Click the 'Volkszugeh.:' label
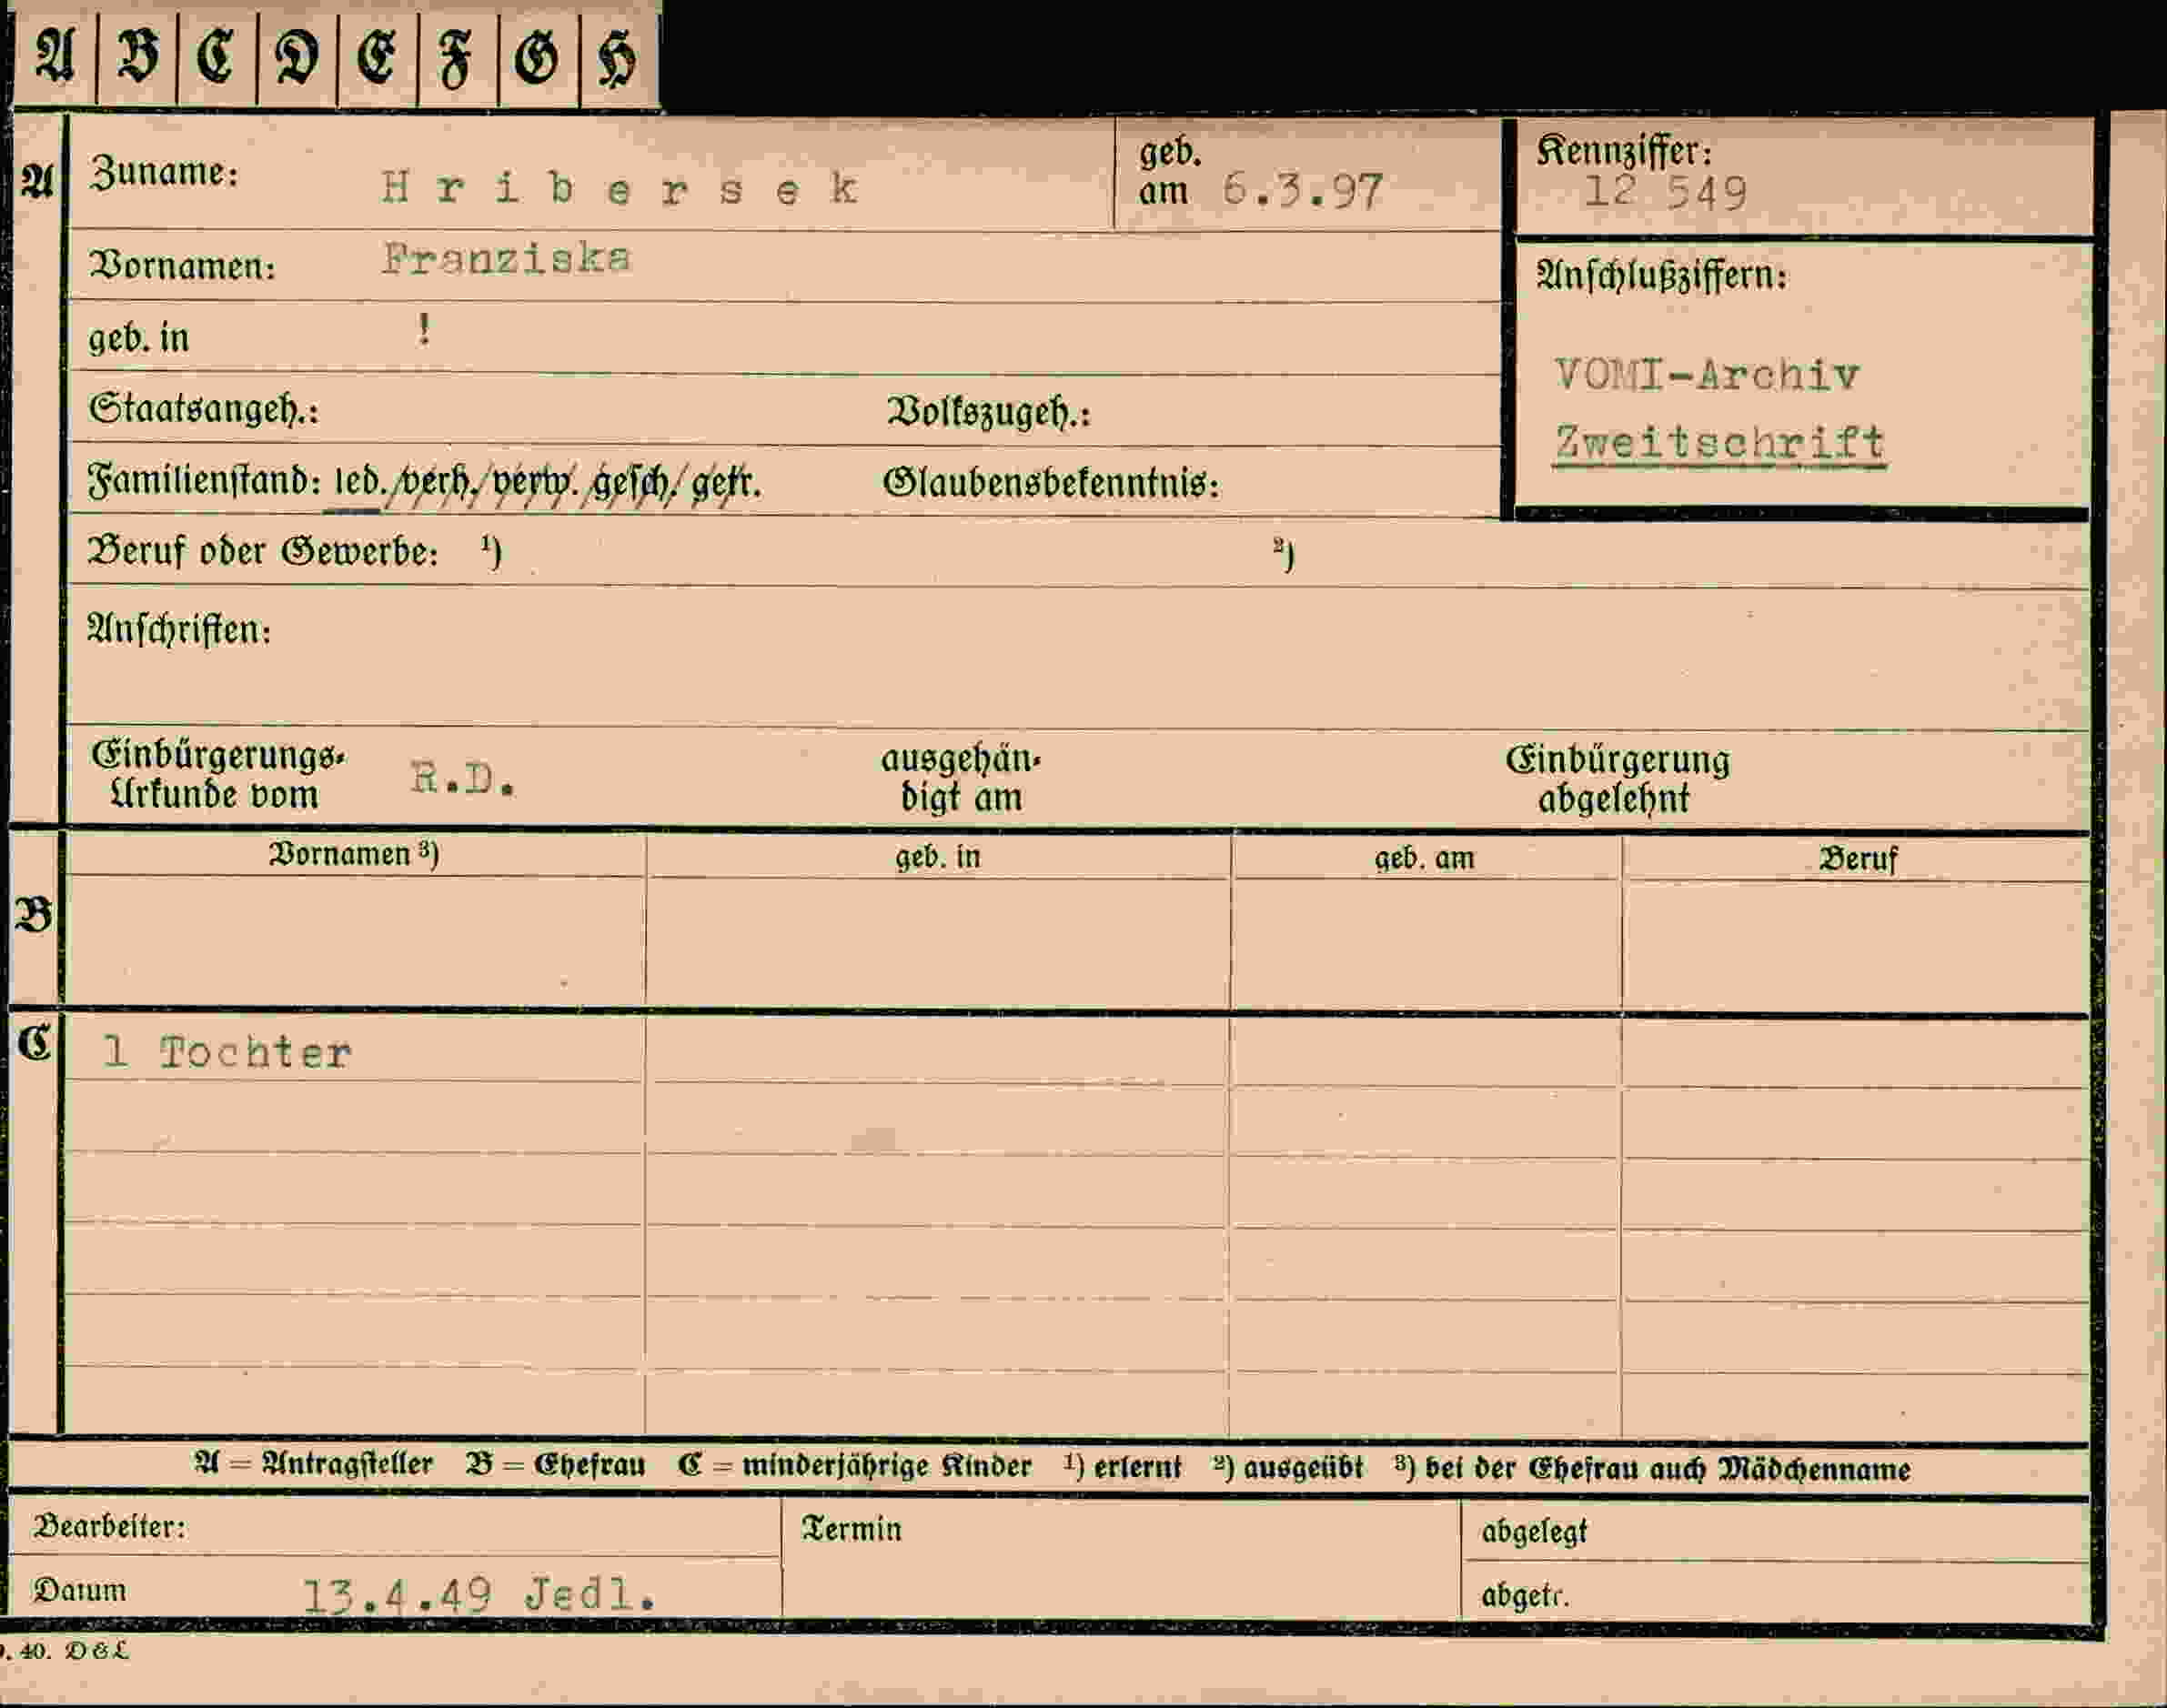2167x1708 pixels. coord(988,412)
